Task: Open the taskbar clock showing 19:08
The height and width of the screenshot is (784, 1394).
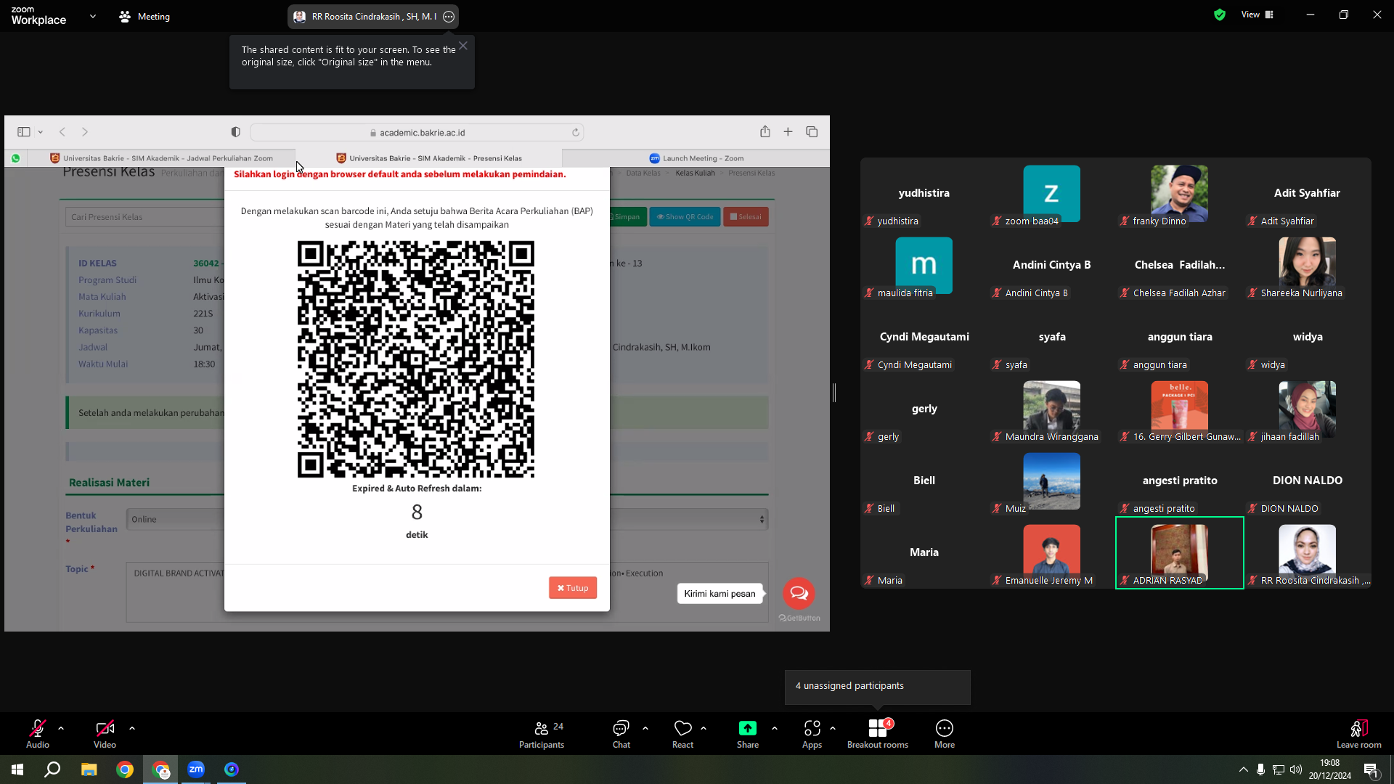Action: (1330, 769)
